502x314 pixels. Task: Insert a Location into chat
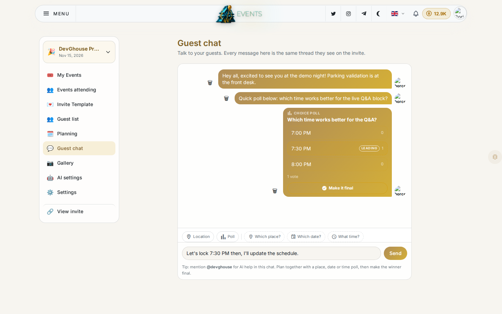tap(198, 237)
